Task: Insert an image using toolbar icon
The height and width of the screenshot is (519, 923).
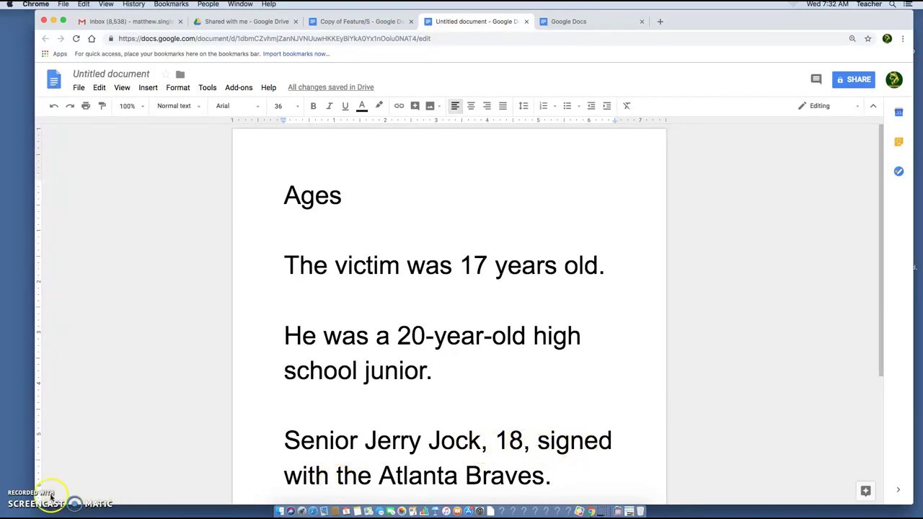Action: point(430,106)
